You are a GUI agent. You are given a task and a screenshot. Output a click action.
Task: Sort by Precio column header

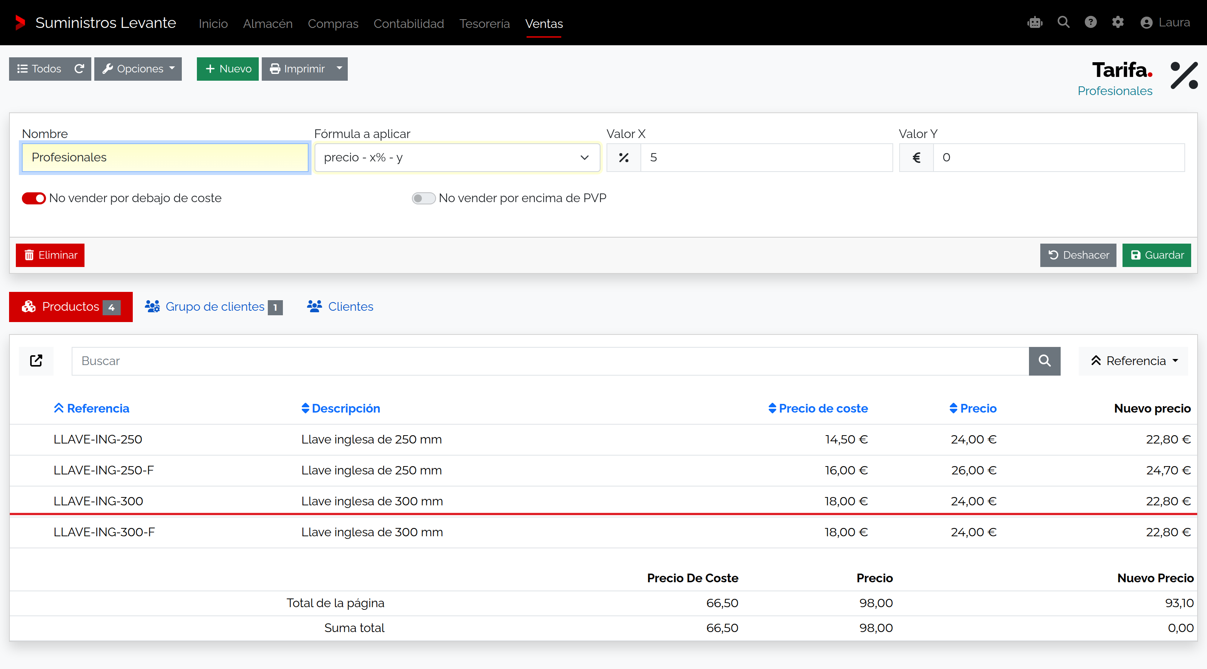(x=973, y=408)
